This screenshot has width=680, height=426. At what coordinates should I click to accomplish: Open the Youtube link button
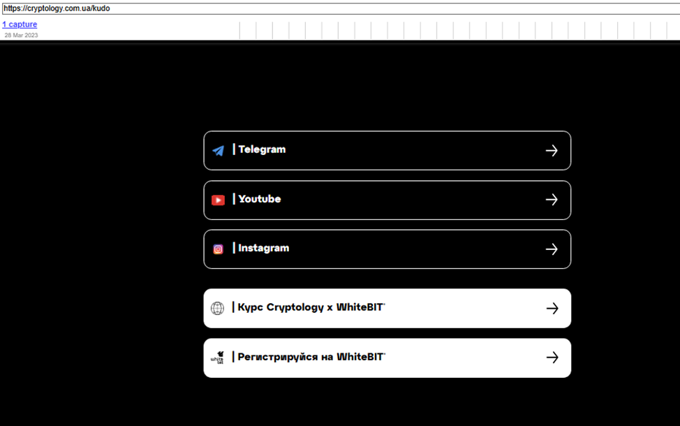tap(387, 200)
